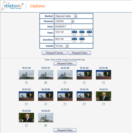
Task: Click Request Video beside Request Frames
Action: [79, 53]
